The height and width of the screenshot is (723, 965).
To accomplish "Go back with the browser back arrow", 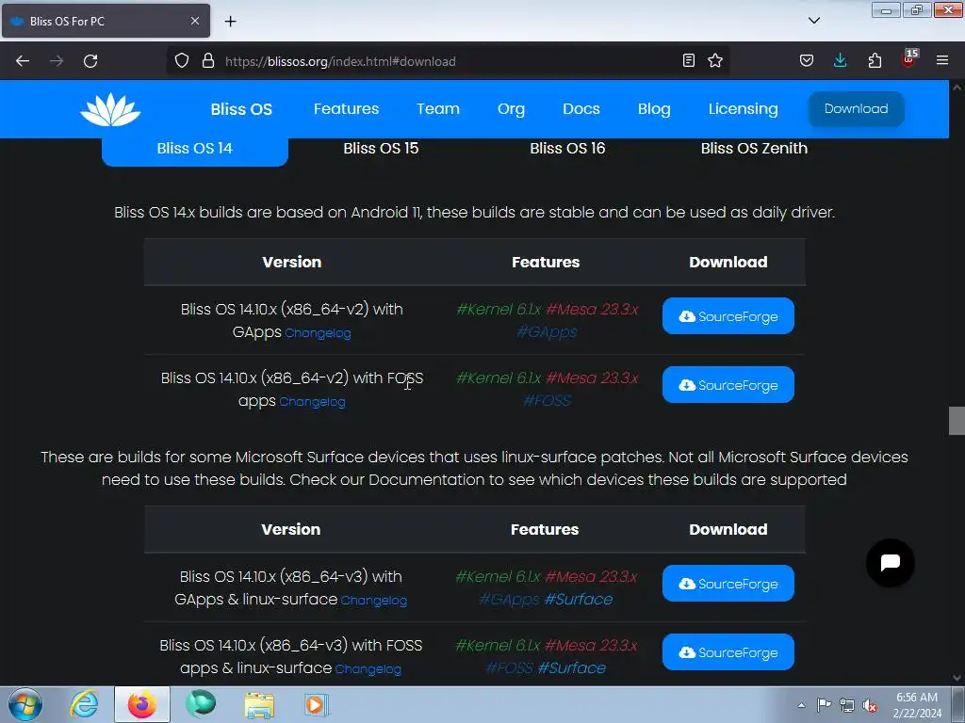I will click(23, 61).
